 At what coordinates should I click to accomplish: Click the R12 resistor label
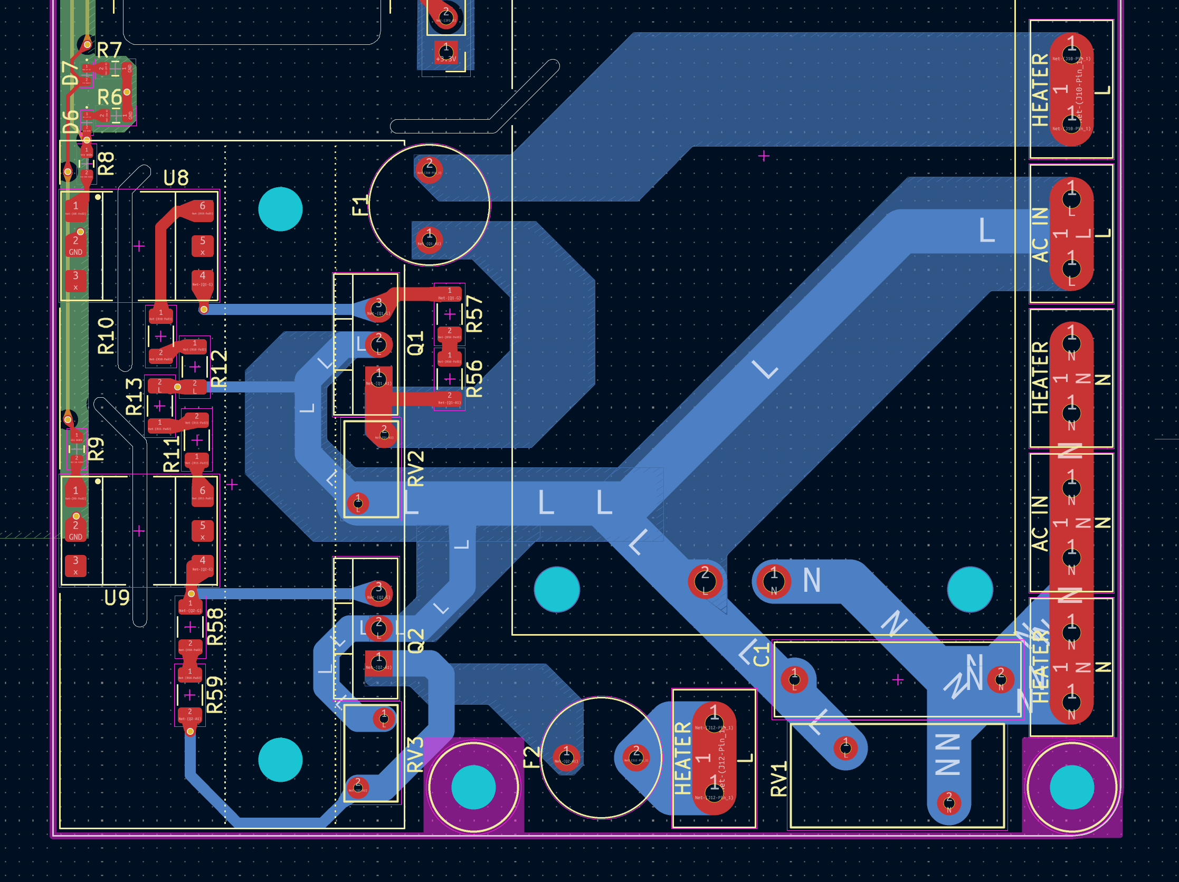click(x=219, y=368)
